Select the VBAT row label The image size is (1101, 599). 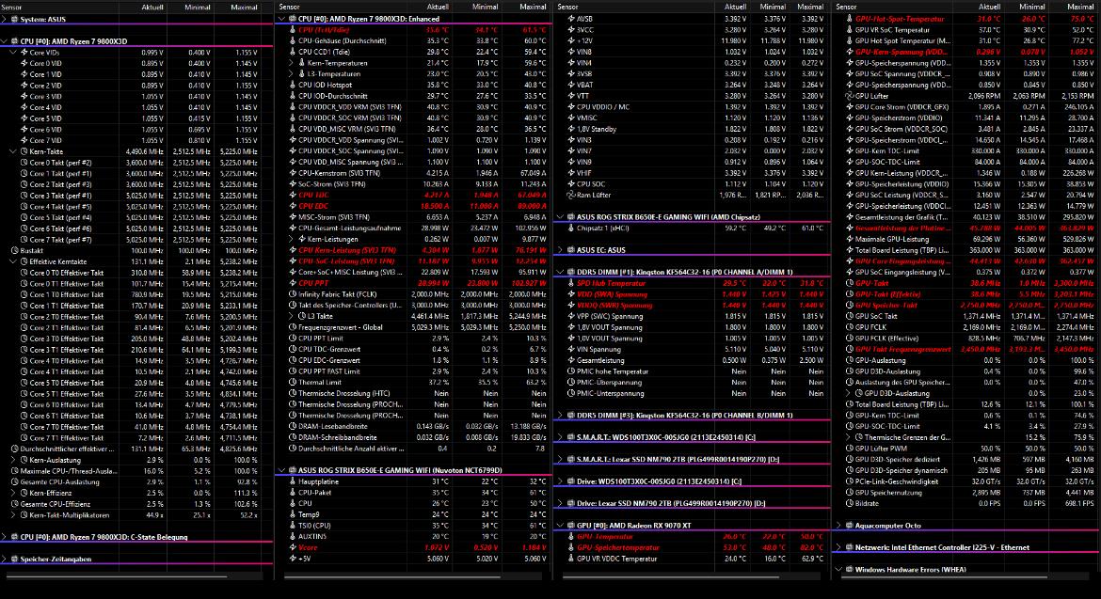pyautogui.click(x=584, y=85)
